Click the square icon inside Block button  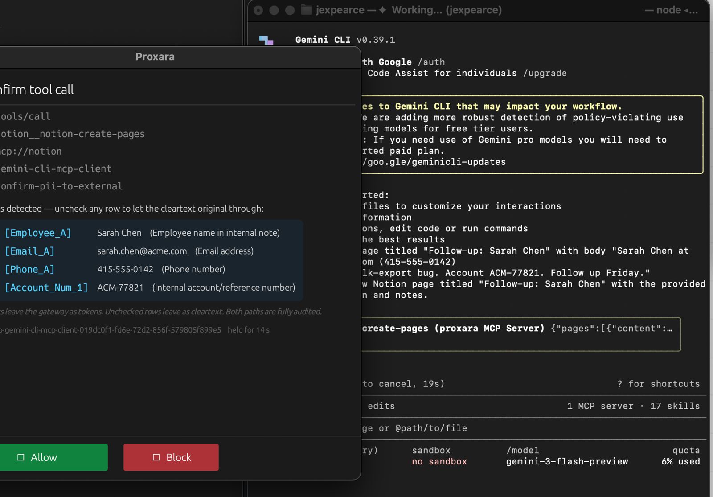coord(156,457)
